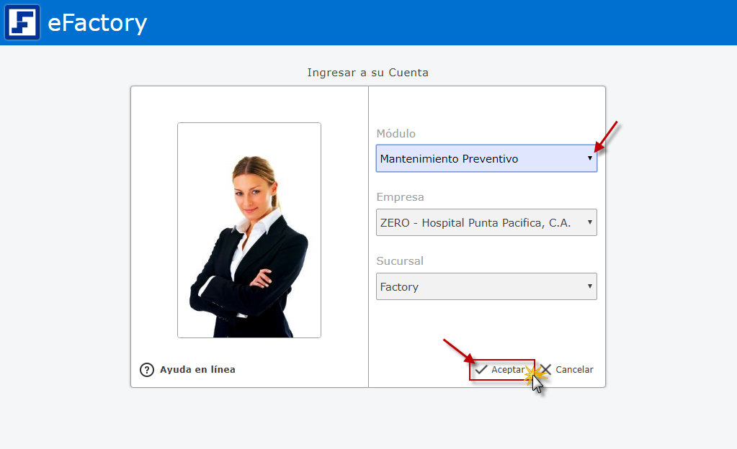The height and width of the screenshot is (449, 737).
Task: Click the Sucursal dropdown arrow
Action: click(590, 286)
